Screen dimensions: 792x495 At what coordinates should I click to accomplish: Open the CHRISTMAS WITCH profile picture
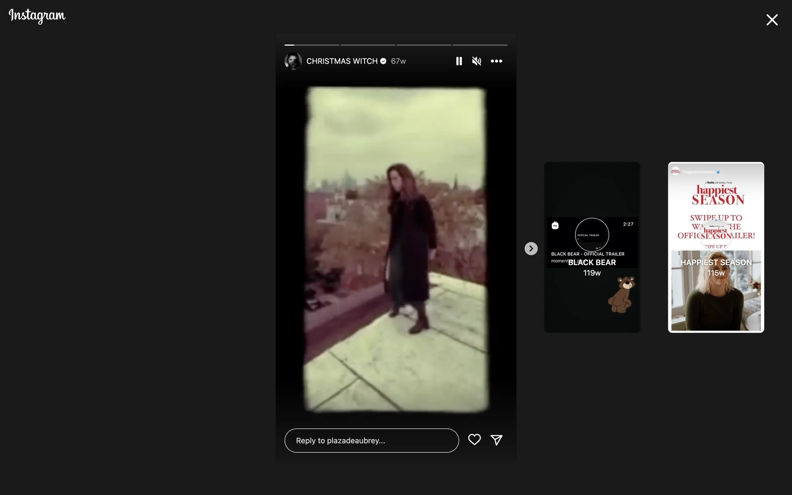tap(293, 61)
